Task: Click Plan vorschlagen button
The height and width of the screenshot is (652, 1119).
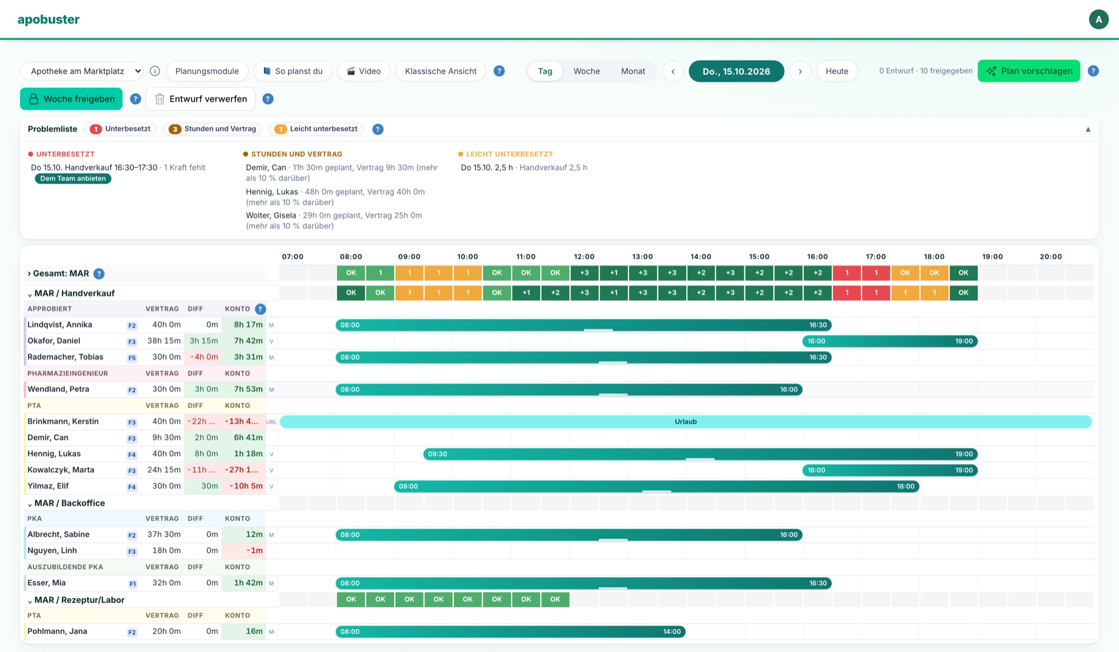Action: [1029, 71]
